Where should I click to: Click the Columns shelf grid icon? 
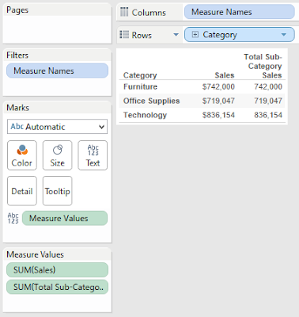coord(124,12)
